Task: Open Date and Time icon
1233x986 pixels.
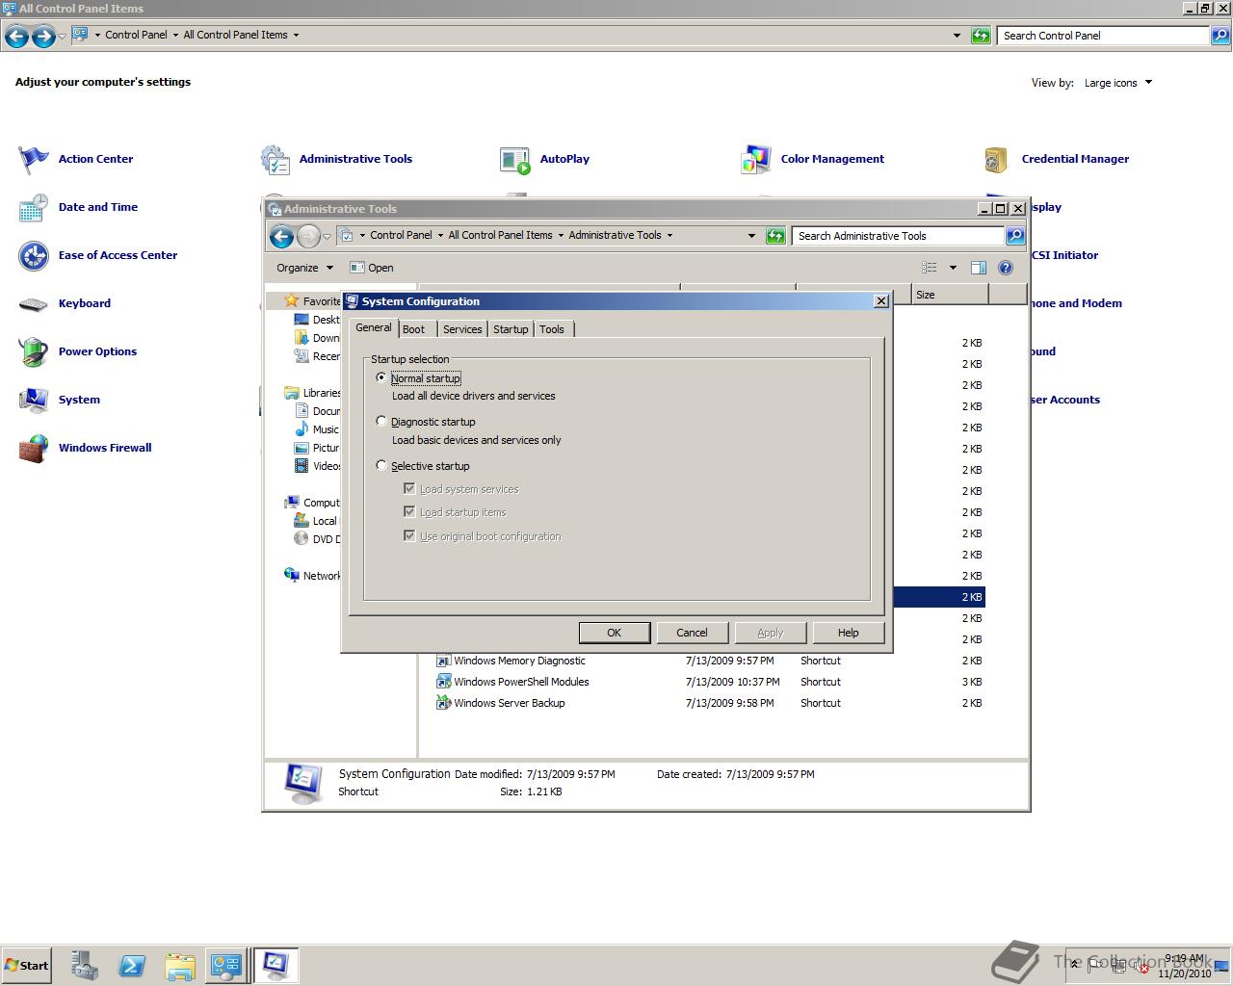Action: pos(34,208)
